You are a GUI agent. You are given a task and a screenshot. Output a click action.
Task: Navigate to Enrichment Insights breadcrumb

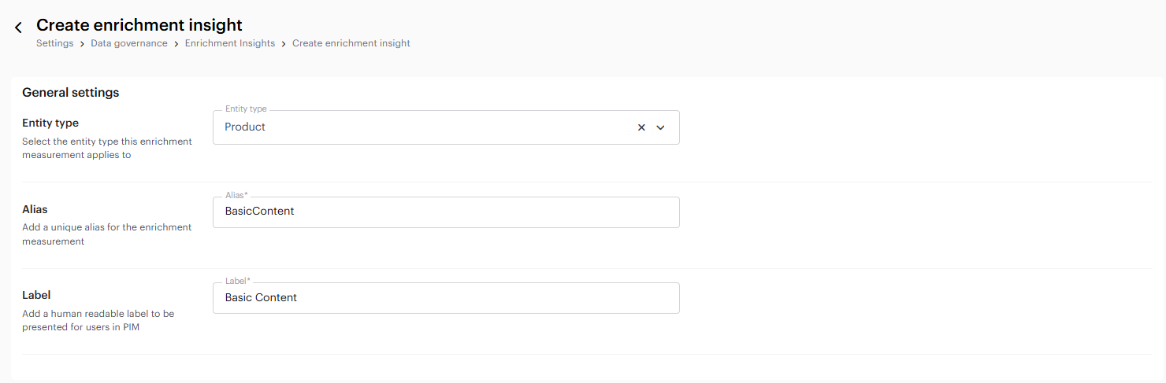(x=230, y=43)
